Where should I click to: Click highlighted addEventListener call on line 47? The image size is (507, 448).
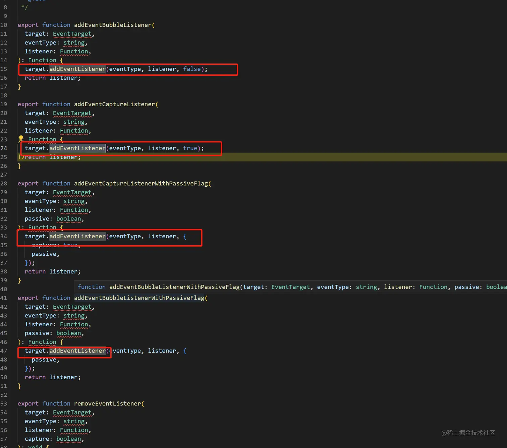77,351
